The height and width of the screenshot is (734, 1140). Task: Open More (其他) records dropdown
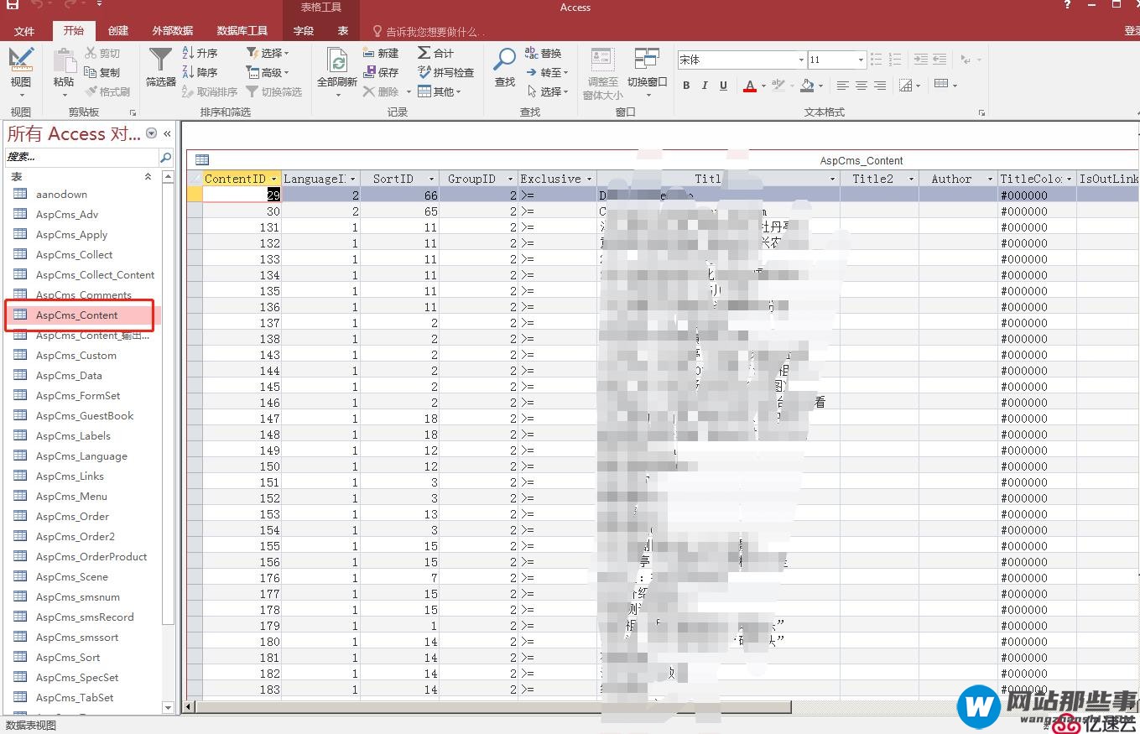(440, 91)
